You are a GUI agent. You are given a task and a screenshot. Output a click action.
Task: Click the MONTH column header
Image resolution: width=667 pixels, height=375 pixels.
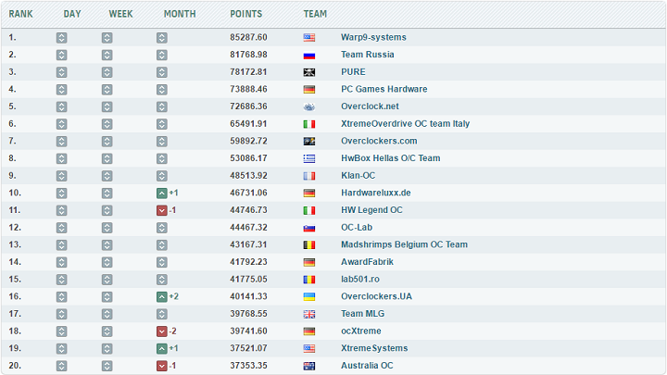point(179,14)
